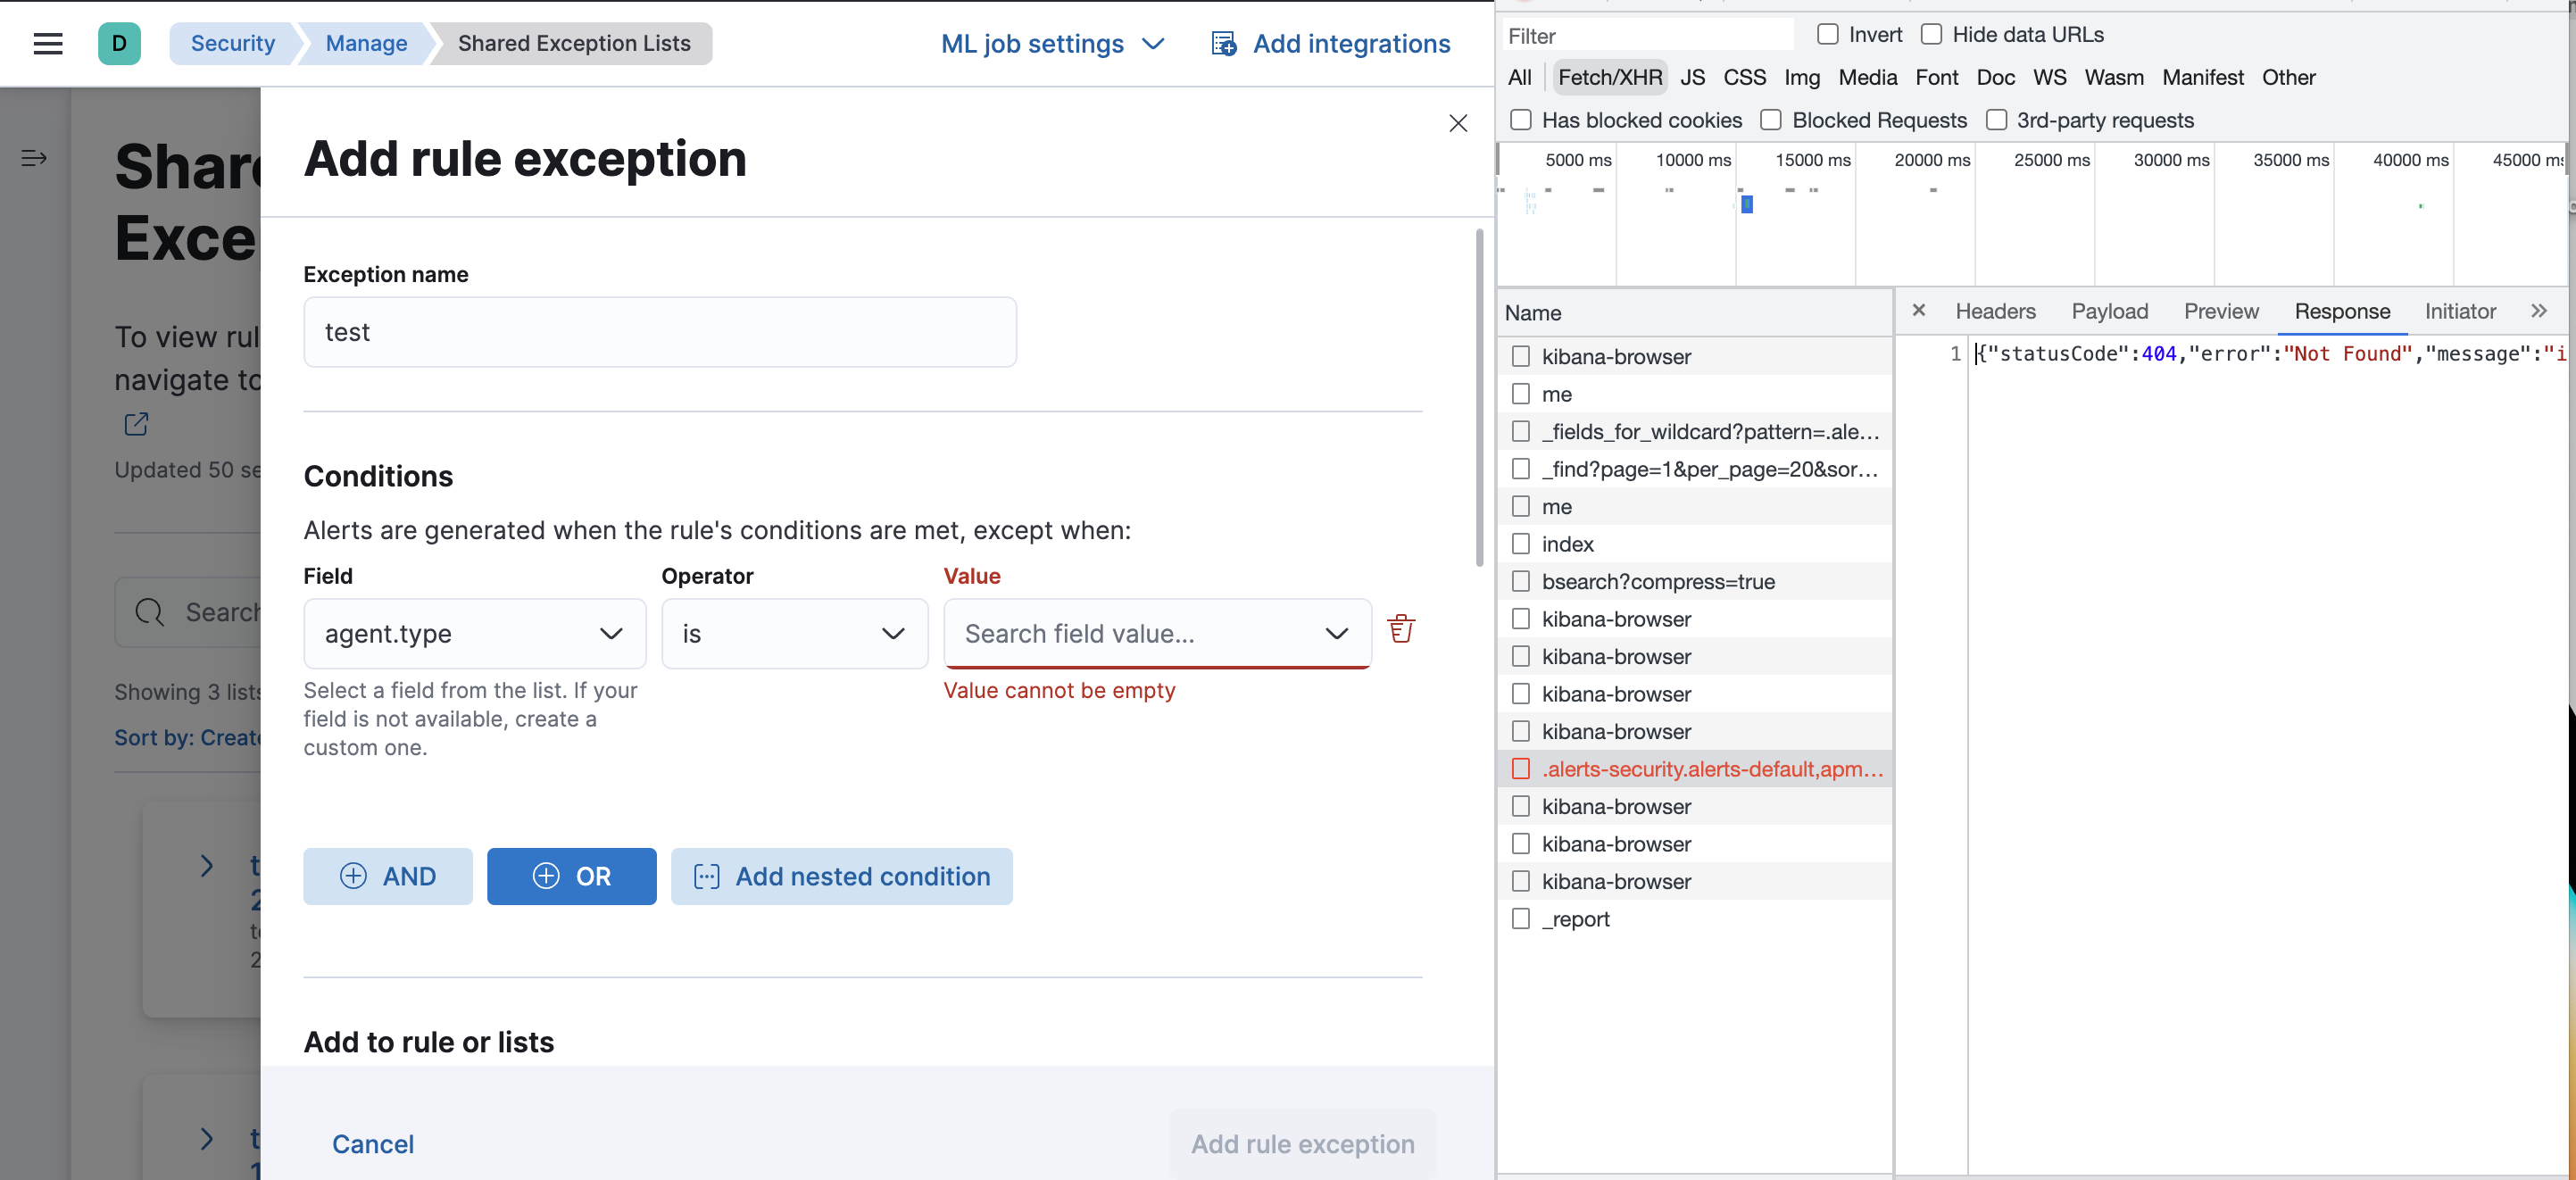Enable the Invert filter checkbox
Viewport: 2576px width, 1180px height.
(x=1828, y=33)
